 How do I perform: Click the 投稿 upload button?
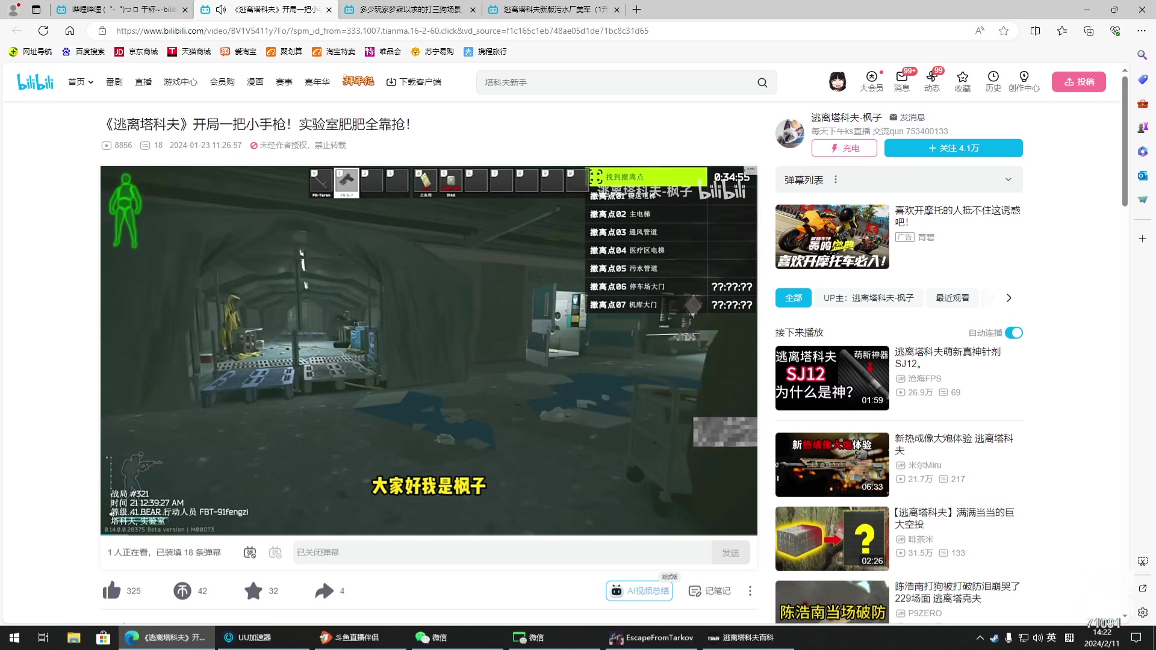[x=1079, y=82]
